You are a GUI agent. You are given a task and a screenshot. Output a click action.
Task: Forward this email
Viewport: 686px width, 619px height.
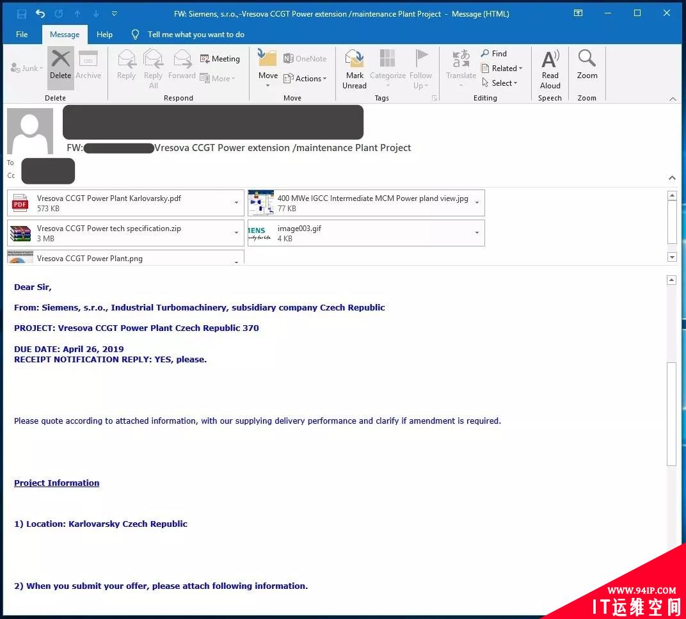pyautogui.click(x=182, y=66)
